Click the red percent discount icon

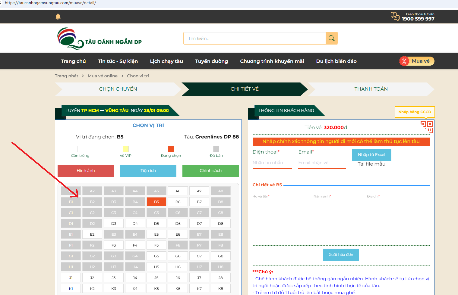pos(404,61)
